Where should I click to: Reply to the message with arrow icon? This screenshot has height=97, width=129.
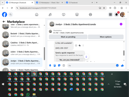pyautogui.click(x=80, y=46)
